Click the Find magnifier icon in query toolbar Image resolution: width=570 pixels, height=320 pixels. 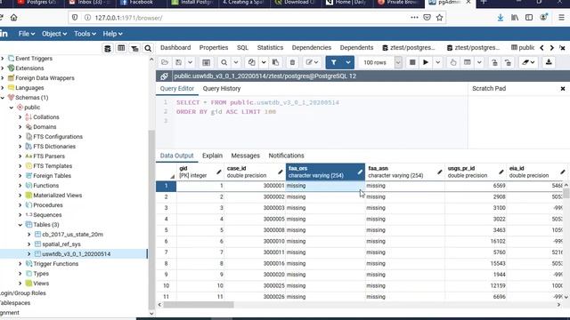pyautogui.click(x=224, y=62)
